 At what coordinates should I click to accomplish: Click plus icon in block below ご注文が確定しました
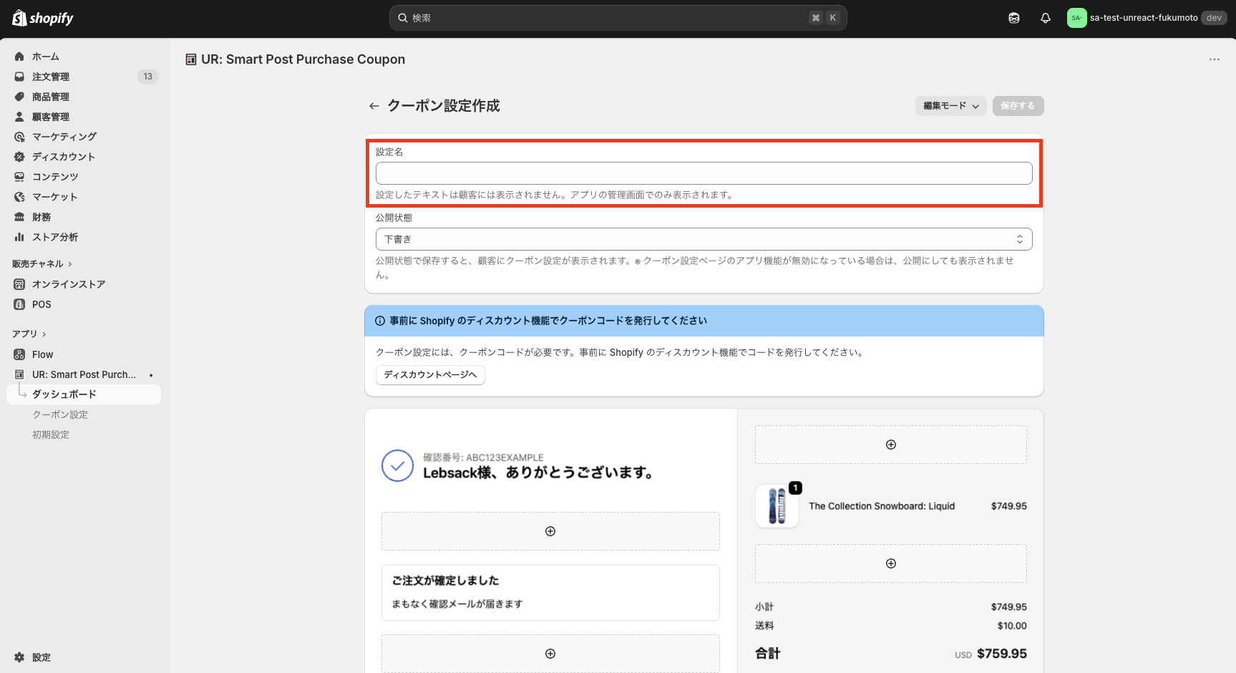tap(550, 654)
